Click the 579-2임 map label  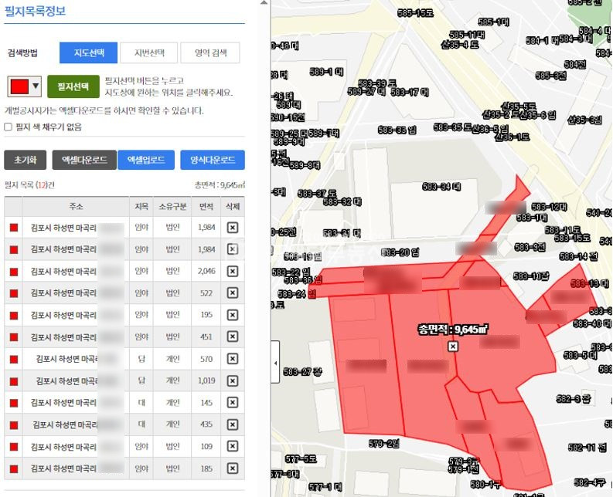point(384,443)
